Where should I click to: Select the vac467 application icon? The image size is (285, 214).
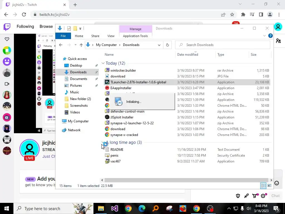coord(107,161)
